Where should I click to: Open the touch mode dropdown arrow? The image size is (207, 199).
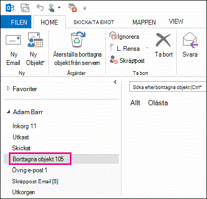click(x=59, y=8)
